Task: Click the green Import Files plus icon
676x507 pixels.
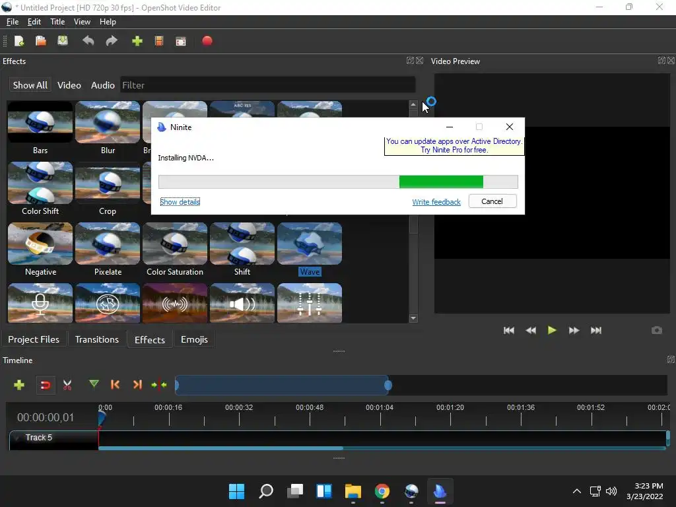Action: pos(137,41)
